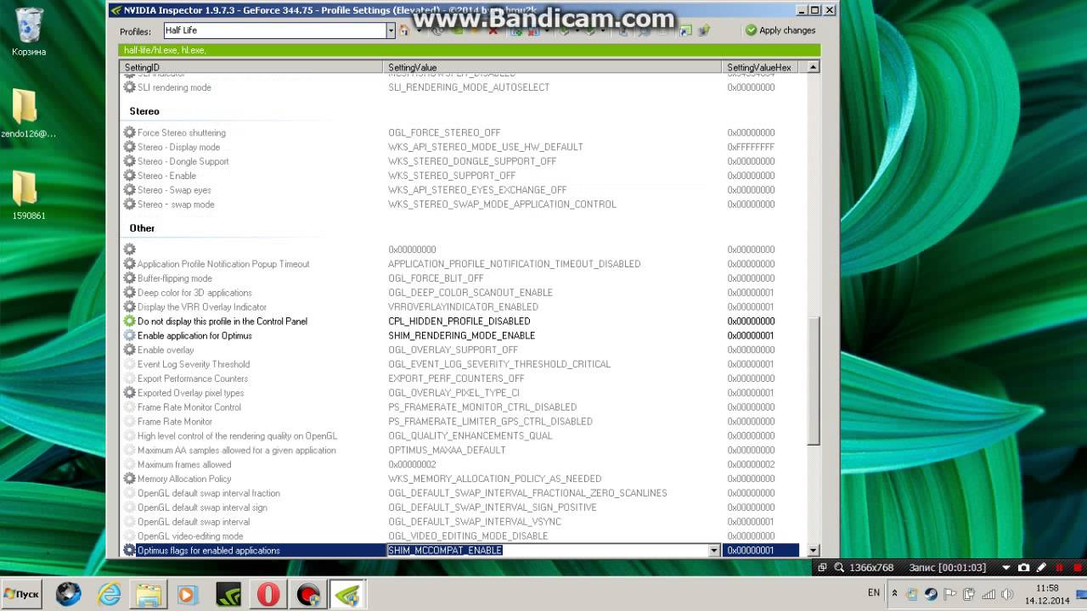This screenshot has width=1087, height=611.
Task: Click green gear for Do not display profile
Action: [x=129, y=322]
